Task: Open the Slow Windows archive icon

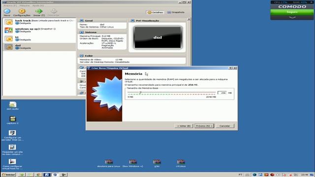Action: (x=133, y=162)
